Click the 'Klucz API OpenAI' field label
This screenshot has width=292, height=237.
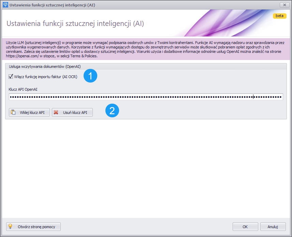[23, 89]
